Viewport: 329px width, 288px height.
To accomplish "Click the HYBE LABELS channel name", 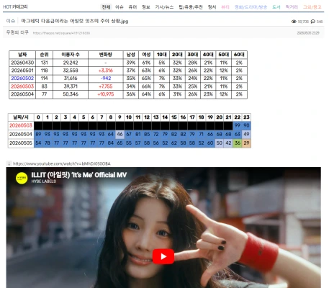I will (x=44, y=181).
